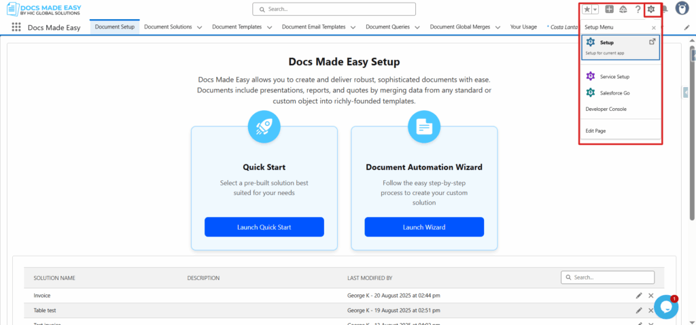The width and height of the screenshot is (696, 325).
Task: Open the Document Solutions tab
Action: tap(169, 27)
